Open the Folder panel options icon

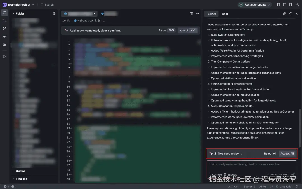pos(54,13)
